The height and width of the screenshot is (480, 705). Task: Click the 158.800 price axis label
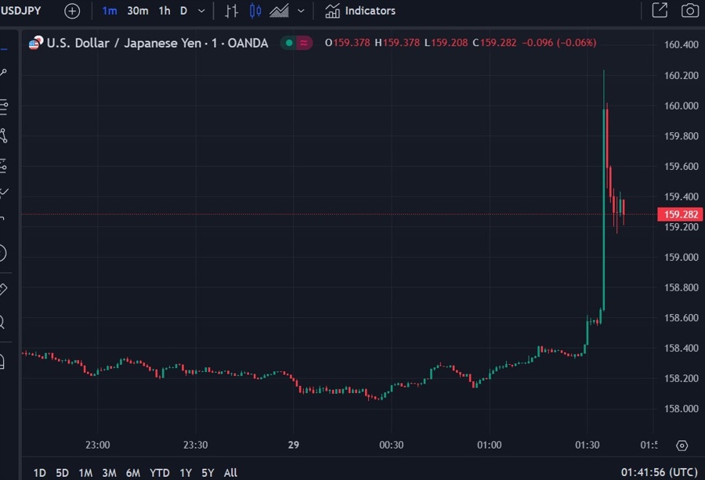pos(681,287)
